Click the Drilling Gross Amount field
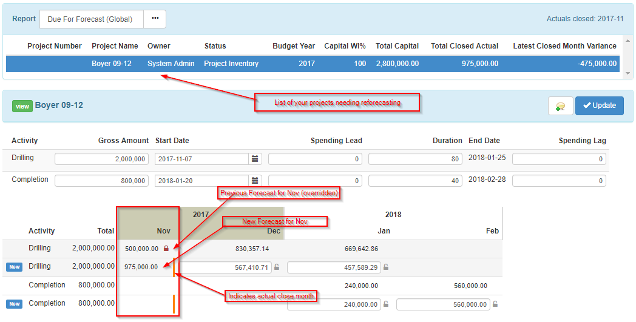636x322 pixels. pyautogui.click(x=101, y=159)
